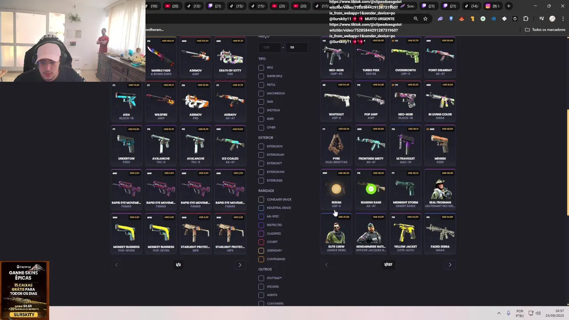Enable the Covert rarity checkbox

(x=261, y=242)
